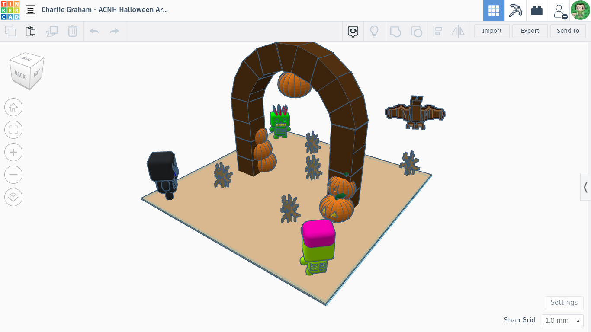This screenshot has width=591, height=332.
Task: Show all hidden objects via the lightbulb
Action: [x=374, y=31]
